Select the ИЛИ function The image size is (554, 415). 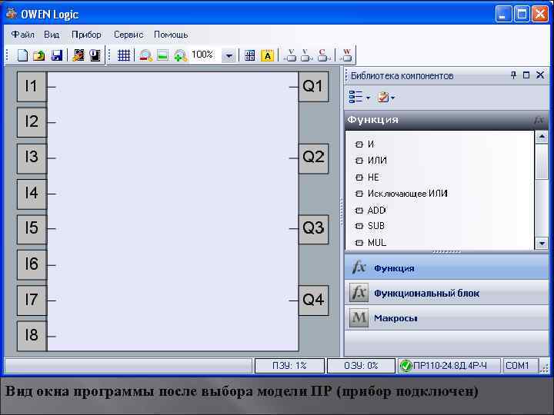click(371, 161)
